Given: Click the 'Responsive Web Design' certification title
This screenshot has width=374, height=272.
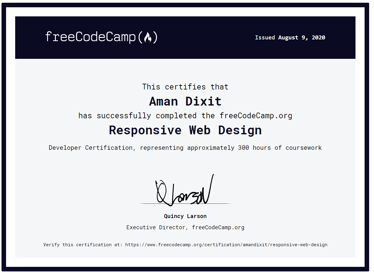Looking at the screenshot, I should pos(185,130).
